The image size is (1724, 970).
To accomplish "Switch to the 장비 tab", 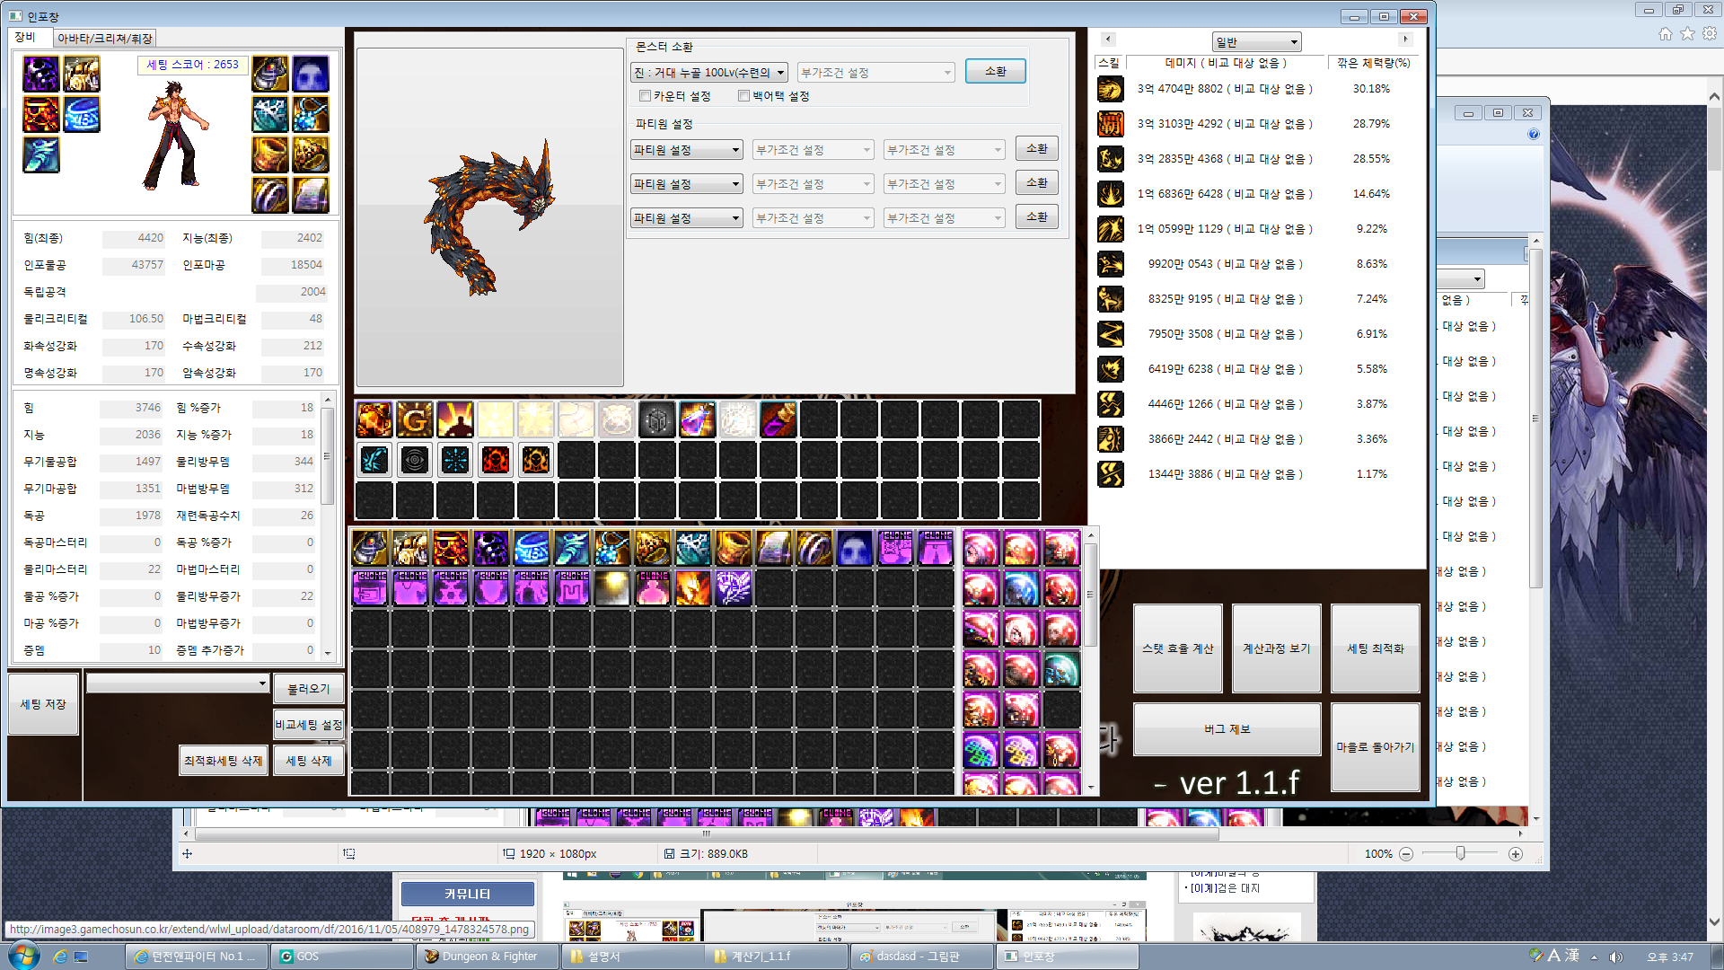I will 26,38.
